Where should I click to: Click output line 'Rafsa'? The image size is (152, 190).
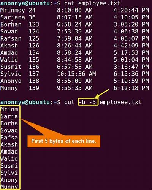[x=9, y=138]
